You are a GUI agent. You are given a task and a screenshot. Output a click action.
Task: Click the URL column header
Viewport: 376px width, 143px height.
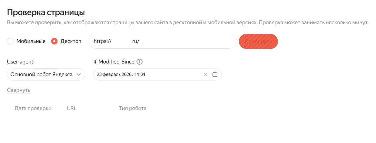click(72, 108)
